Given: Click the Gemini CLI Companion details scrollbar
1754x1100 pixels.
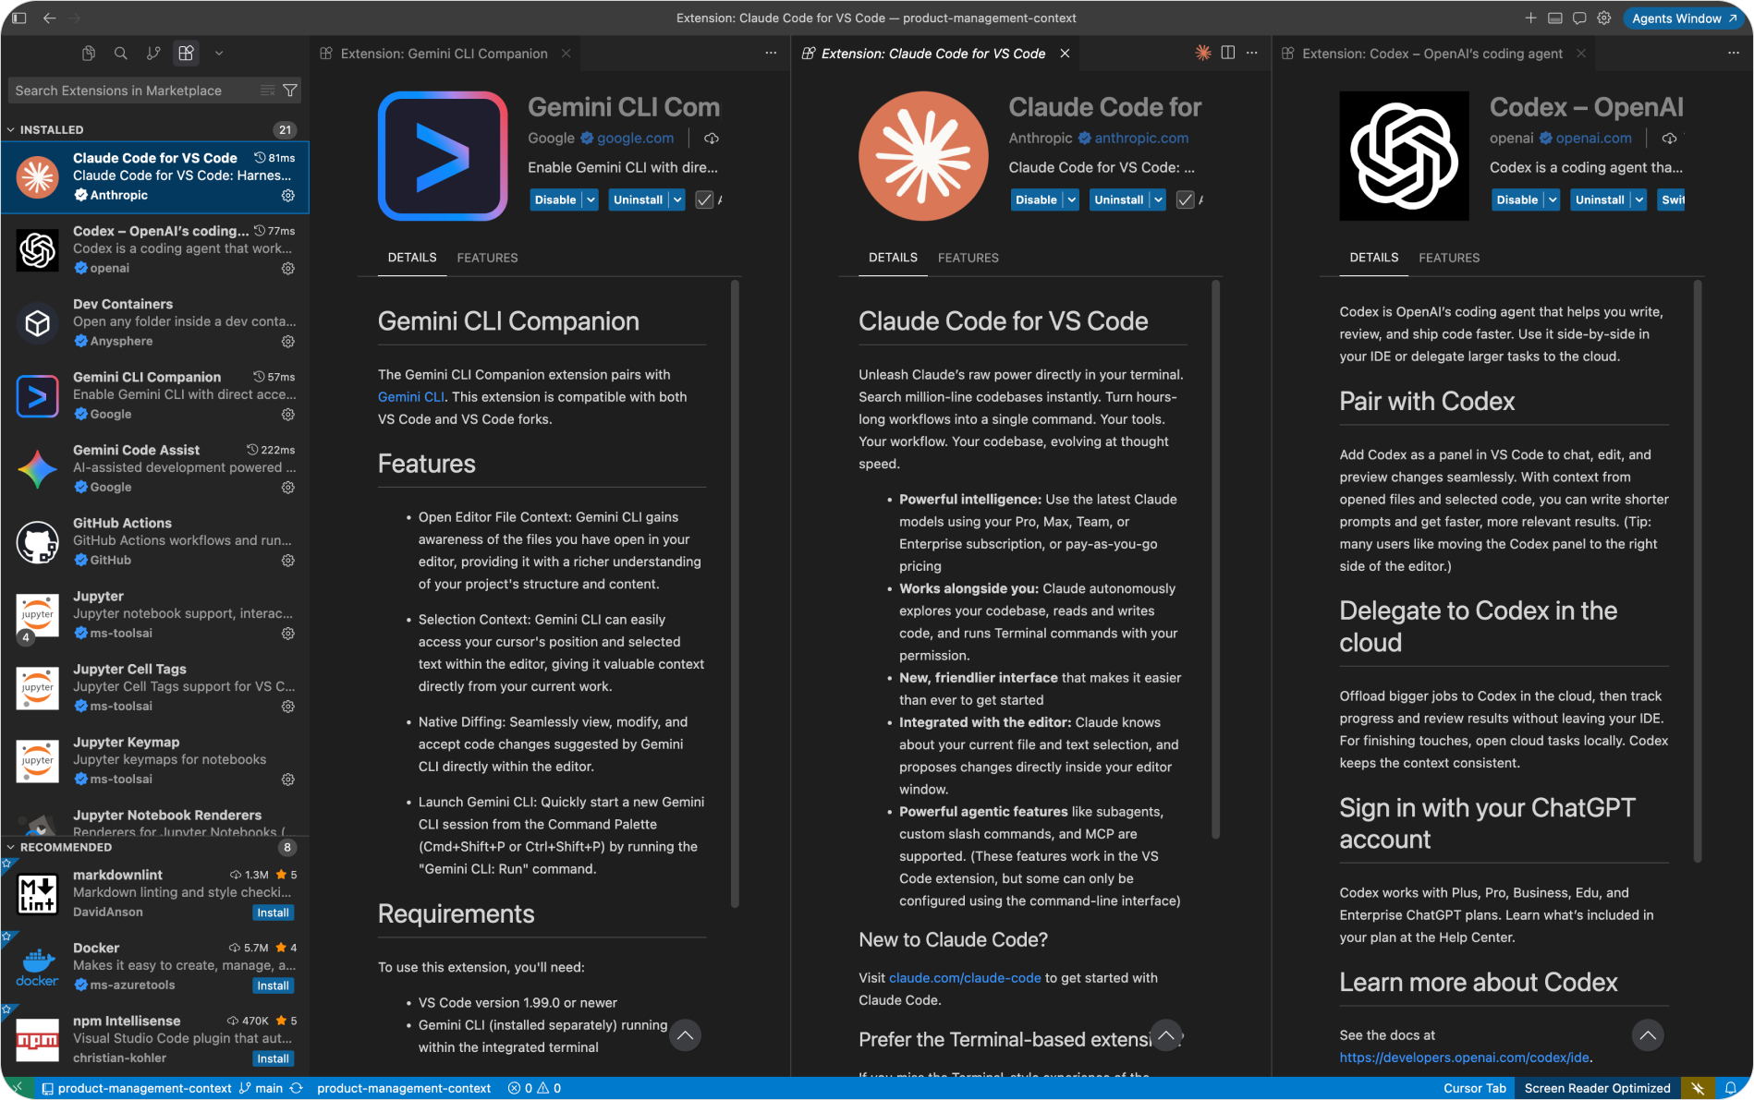Looking at the screenshot, I should pyautogui.click(x=735, y=593).
